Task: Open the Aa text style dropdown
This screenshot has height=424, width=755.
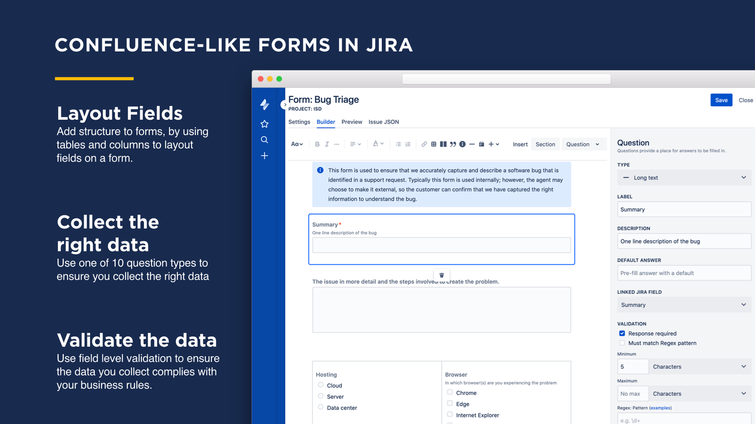Action: coord(297,144)
